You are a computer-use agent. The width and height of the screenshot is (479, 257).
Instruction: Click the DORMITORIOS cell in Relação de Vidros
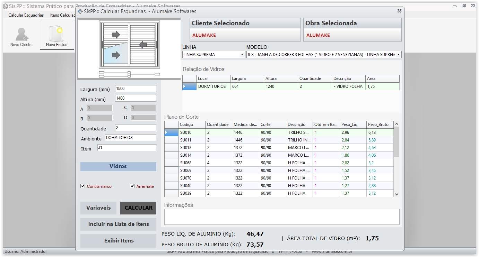pyautogui.click(x=213, y=86)
